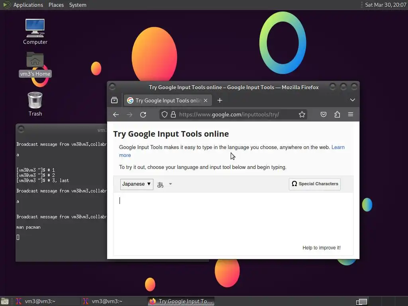Viewport: 408px width, 306px height.
Task: Open Firefox View button beside the tabs
Action: tap(114, 100)
